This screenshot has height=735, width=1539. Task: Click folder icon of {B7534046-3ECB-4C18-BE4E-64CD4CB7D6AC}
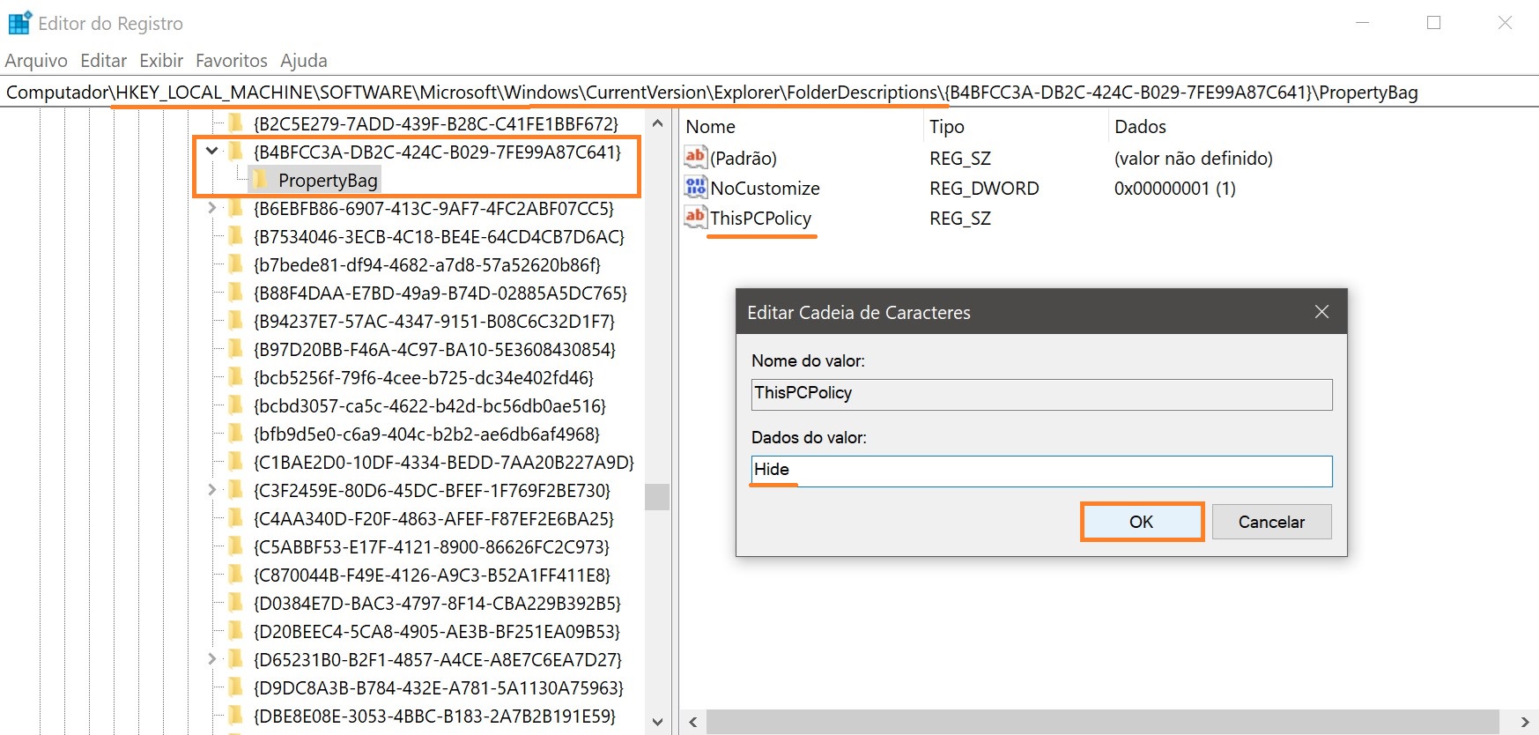point(236,236)
